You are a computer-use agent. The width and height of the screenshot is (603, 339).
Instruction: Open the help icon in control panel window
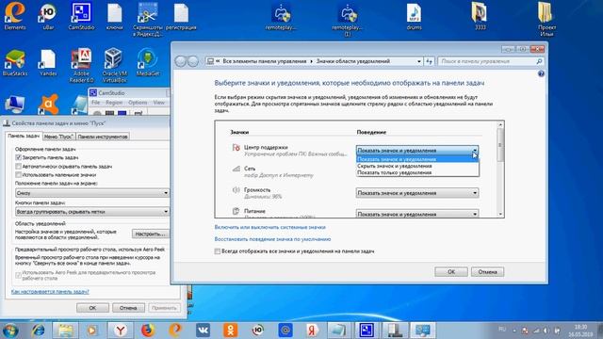pyautogui.click(x=541, y=73)
